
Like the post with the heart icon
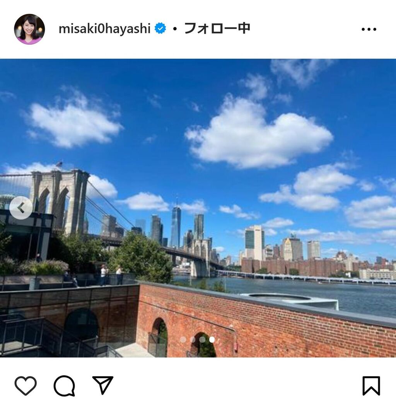tap(26, 386)
